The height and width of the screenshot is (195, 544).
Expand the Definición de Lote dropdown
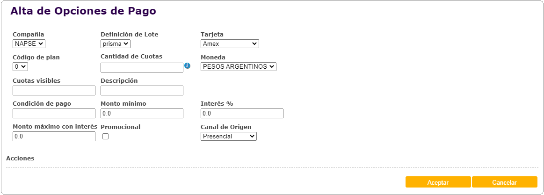point(116,43)
